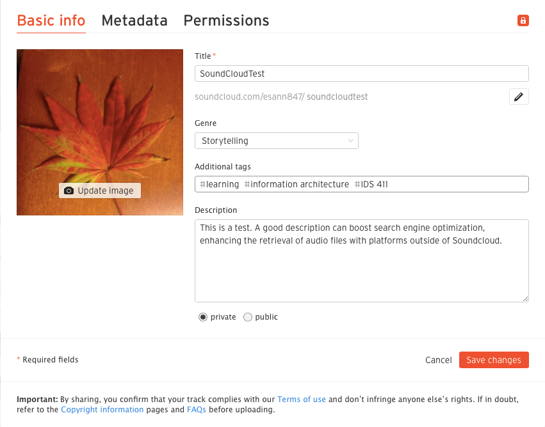545x427 pixels.
Task: Open the FAQs link
Action: point(196,410)
